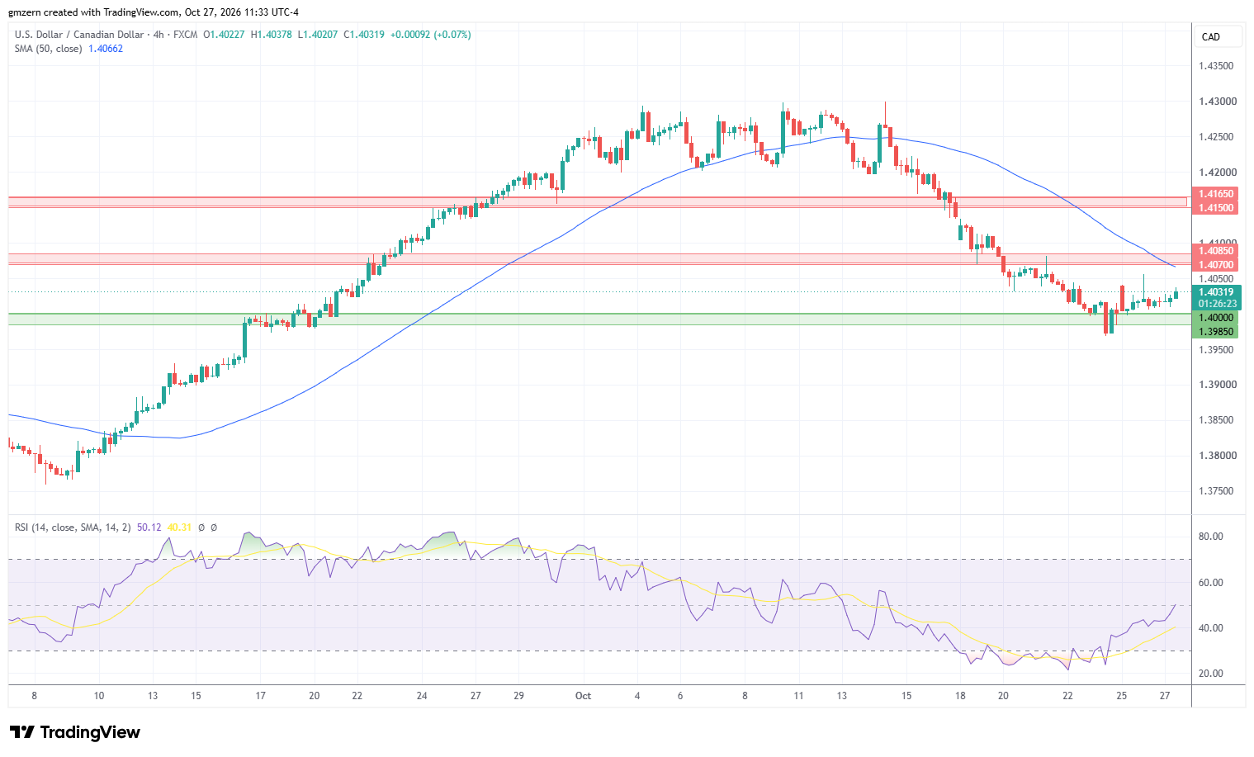The height and width of the screenshot is (757, 1254).
Task: Click the RSI moving average value 40.31
Action: coord(179,527)
